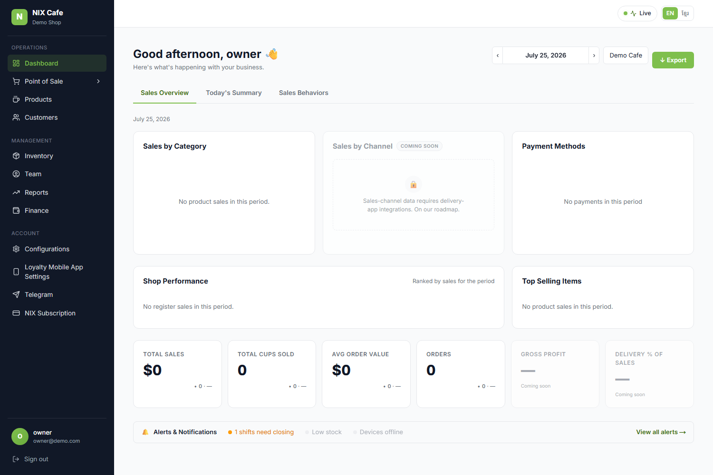Go to the next date

pyautogui.click(x=594, y=56)
